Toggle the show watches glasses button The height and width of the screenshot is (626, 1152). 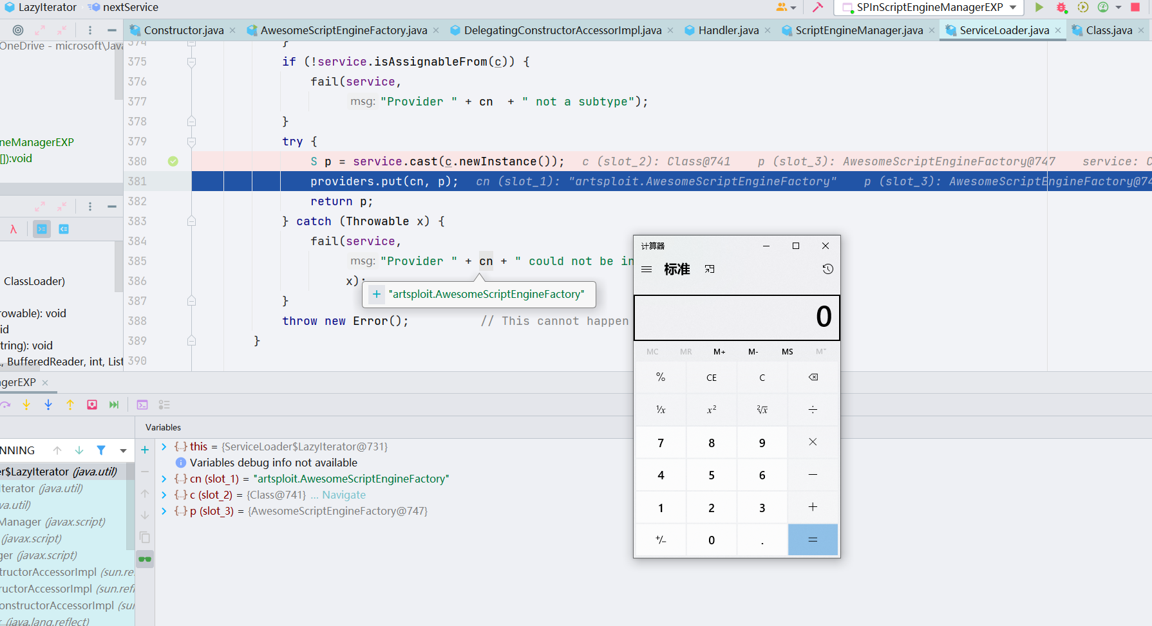click(145, 559)
